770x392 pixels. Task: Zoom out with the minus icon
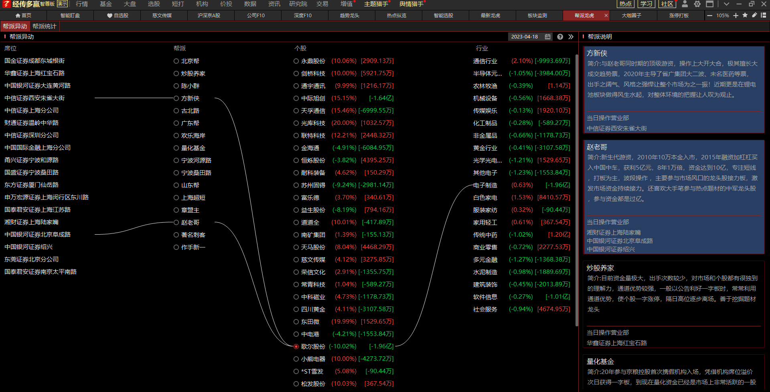pos(710,16)
